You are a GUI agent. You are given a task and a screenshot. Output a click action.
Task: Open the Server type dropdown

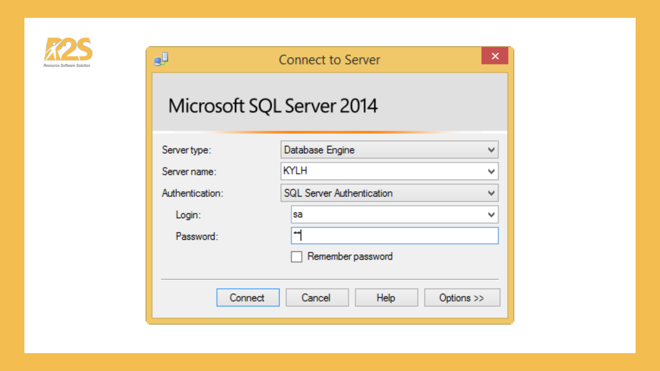click(491, 150)
